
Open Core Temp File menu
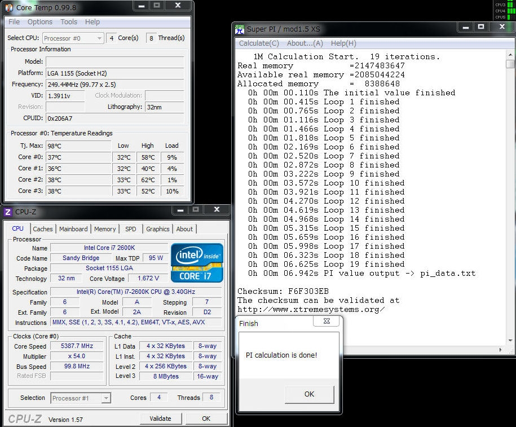14,22
